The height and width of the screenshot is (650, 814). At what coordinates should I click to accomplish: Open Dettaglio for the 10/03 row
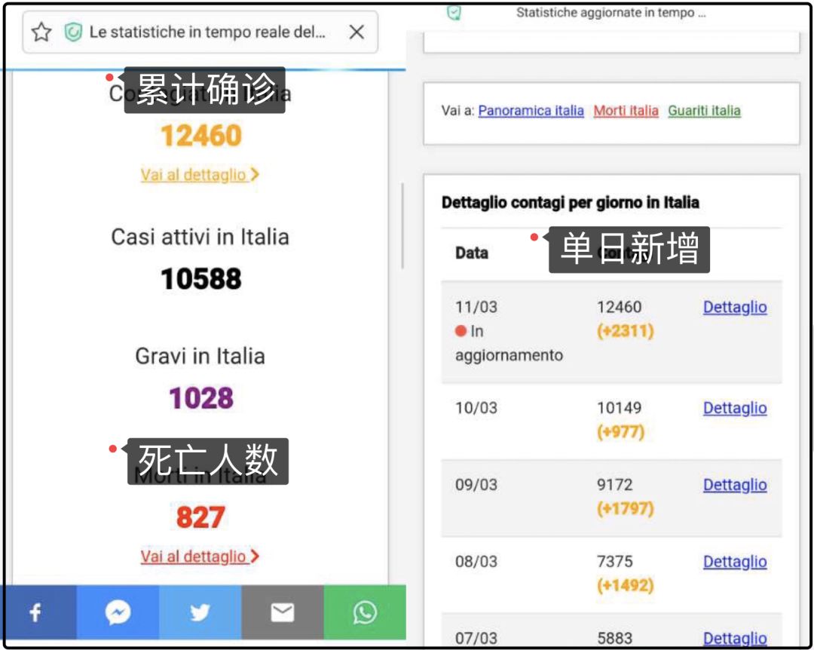point(734,408)
